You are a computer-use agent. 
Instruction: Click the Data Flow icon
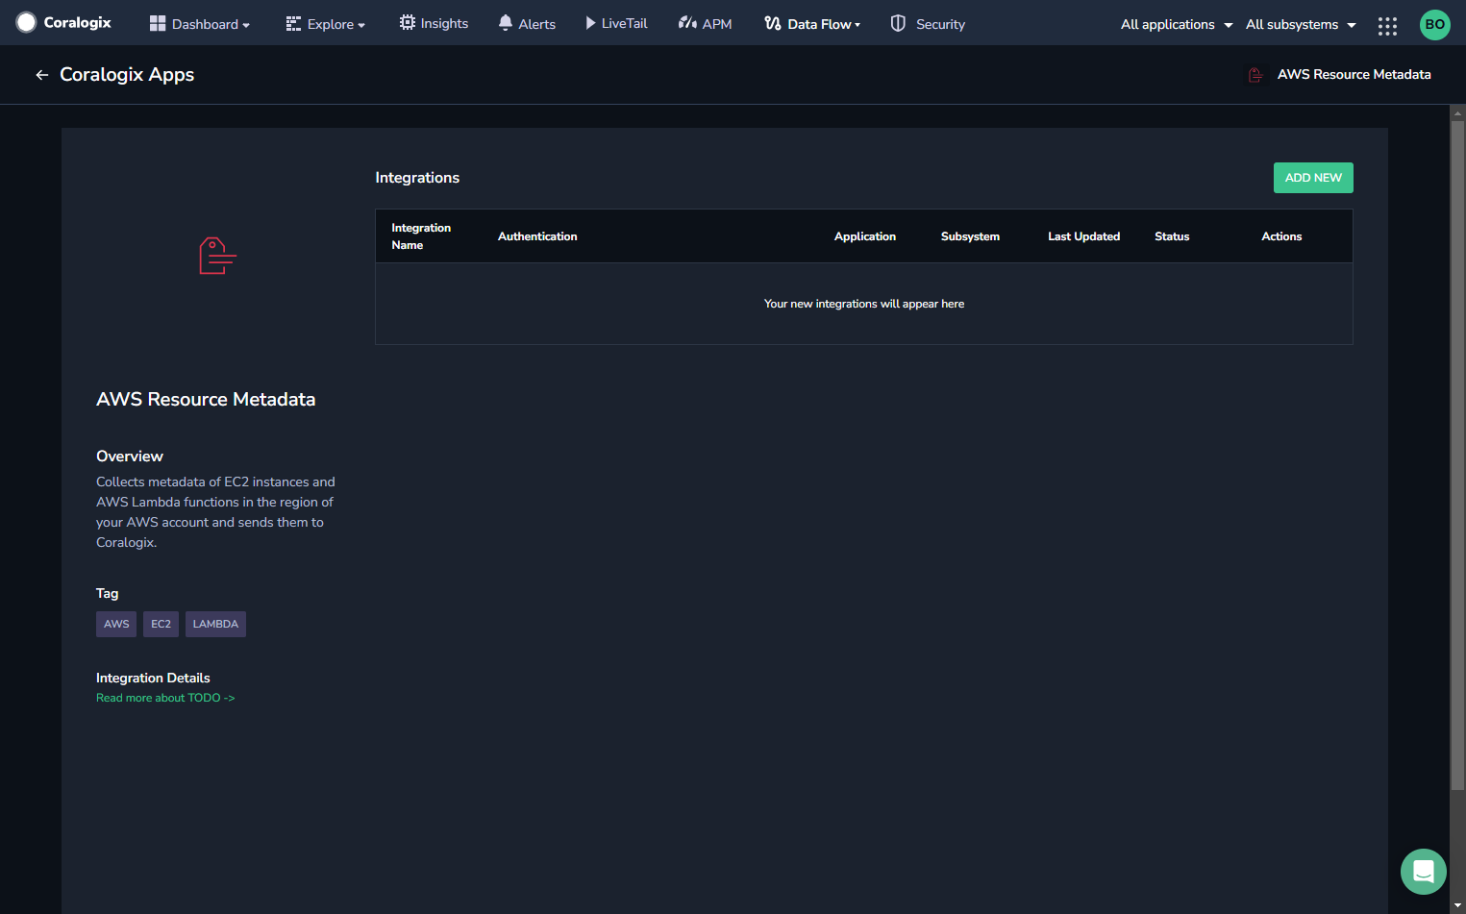pyautogui.click(x=772, y=23)
